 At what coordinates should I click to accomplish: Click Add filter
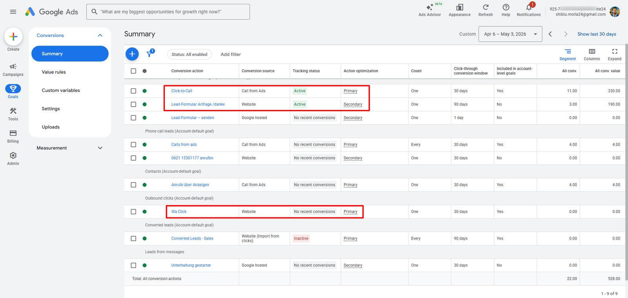(231, 55)
